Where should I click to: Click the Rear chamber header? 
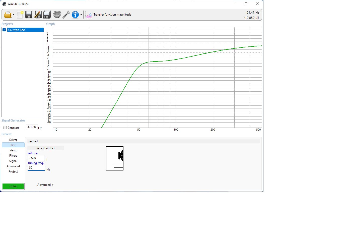point(46,148)
